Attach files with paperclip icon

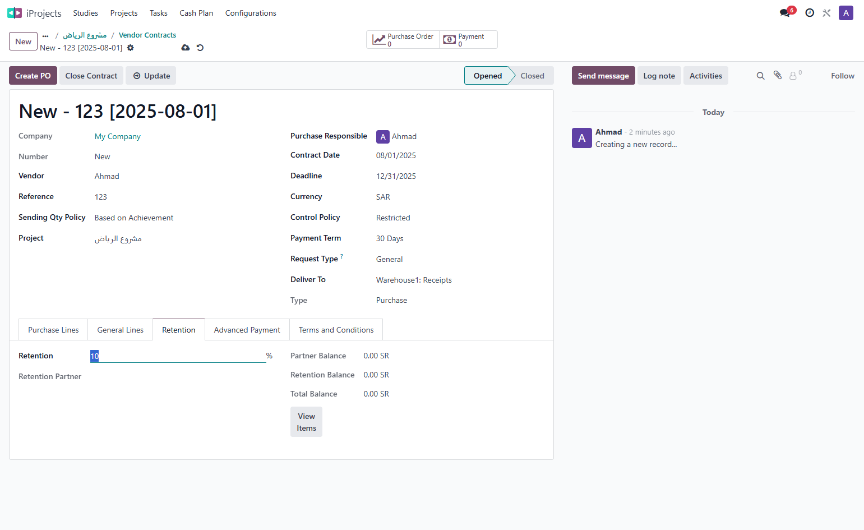click(x=778, y=75)
